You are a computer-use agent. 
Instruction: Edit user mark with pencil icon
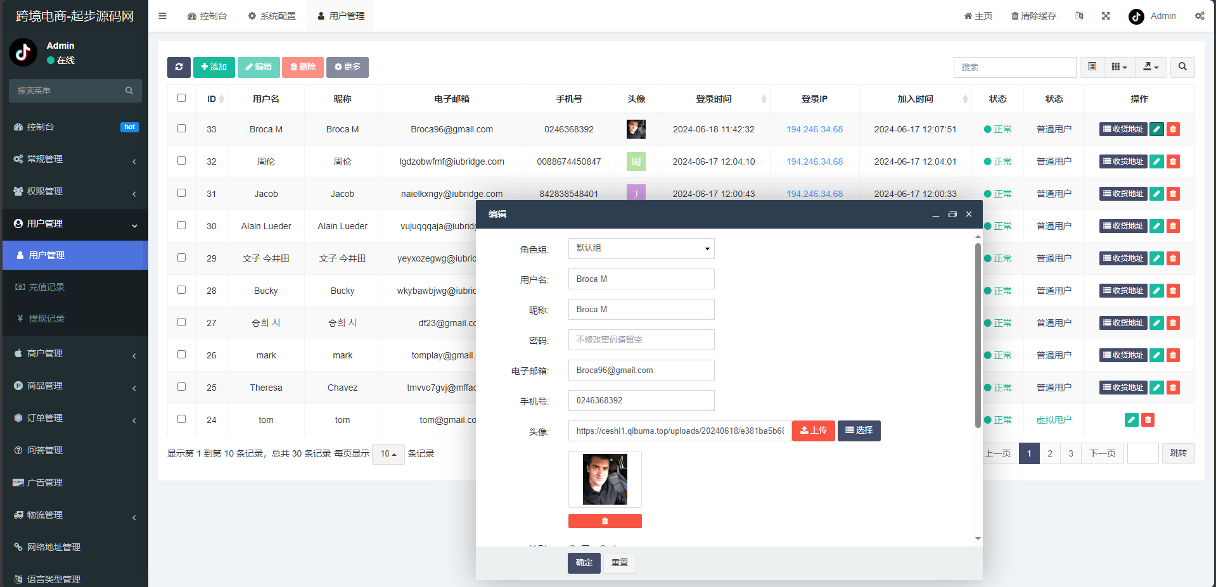click(1156, 355)
